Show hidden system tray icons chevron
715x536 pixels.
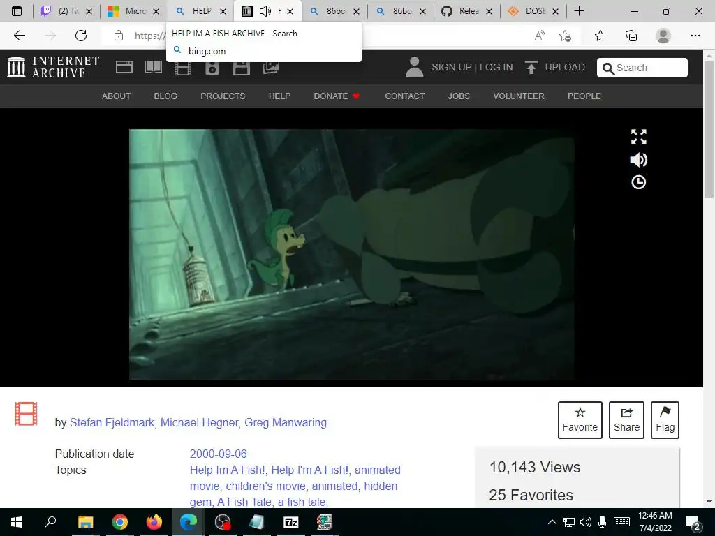552,522
